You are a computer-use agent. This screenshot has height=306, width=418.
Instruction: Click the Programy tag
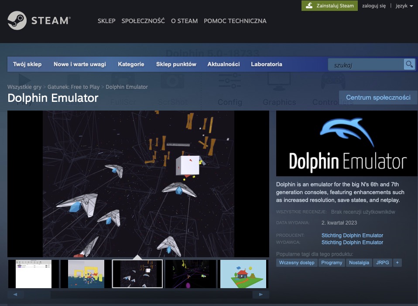click(x=331, y=262)
